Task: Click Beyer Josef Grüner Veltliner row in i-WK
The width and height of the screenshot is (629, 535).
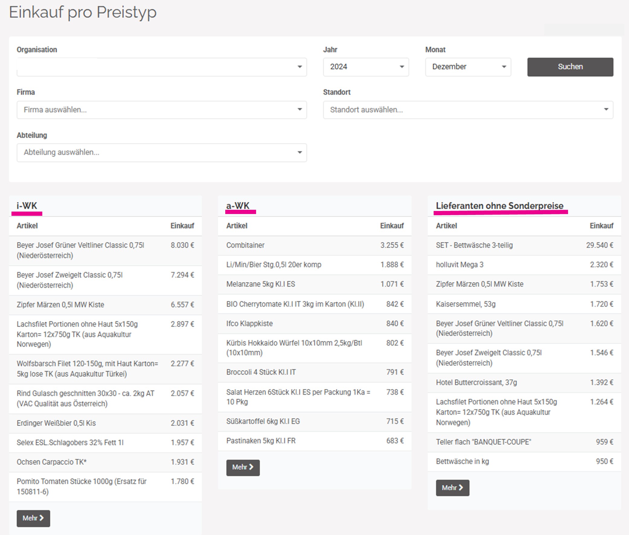Action: click(105, 251)
